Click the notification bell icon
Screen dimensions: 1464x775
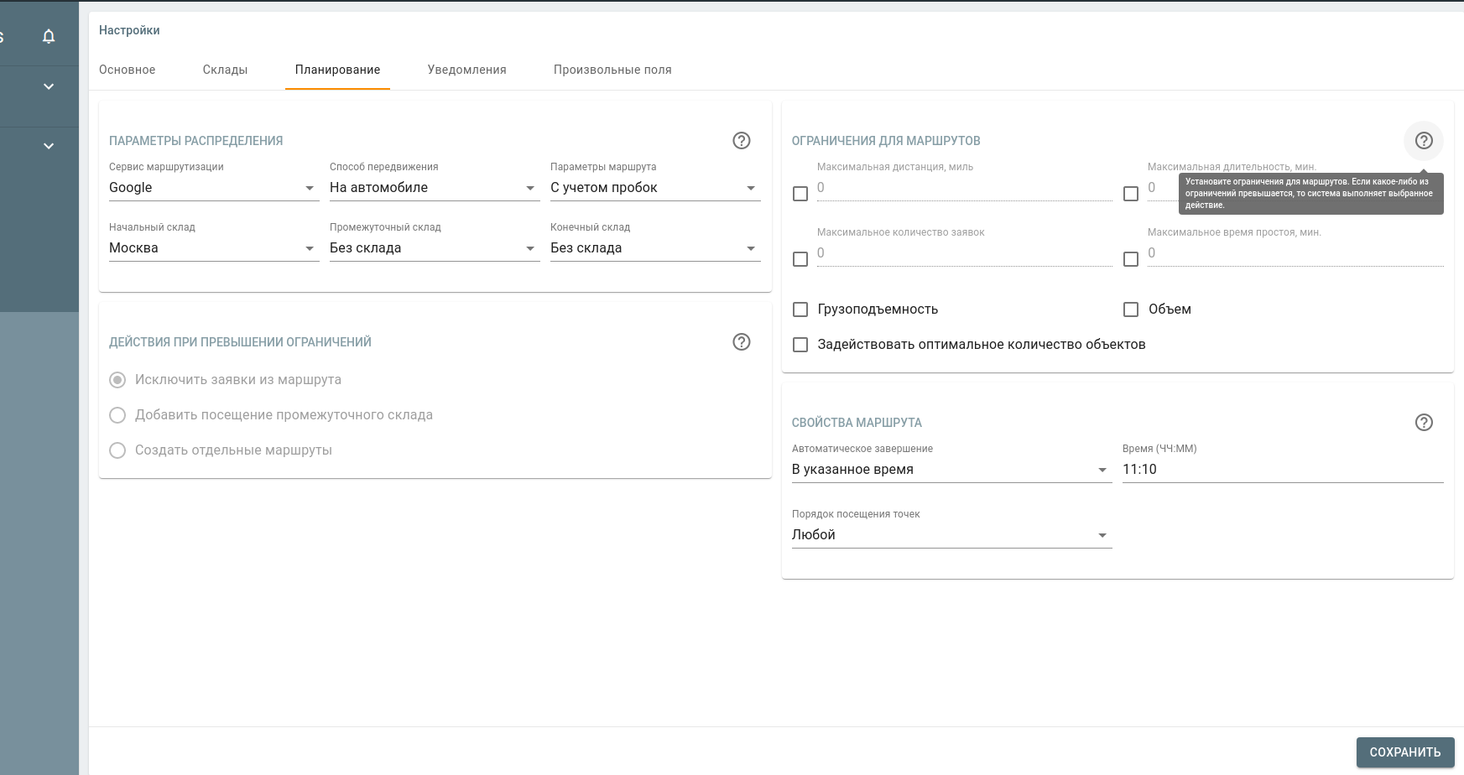[x=49, y=36]
